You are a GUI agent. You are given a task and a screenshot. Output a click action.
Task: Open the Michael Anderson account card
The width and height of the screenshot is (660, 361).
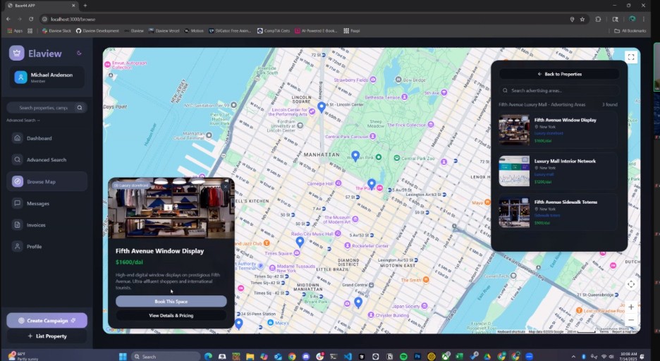point(47,78)
